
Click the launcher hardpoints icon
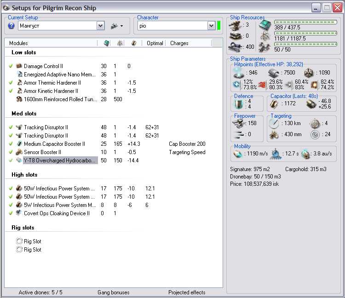pyautogui.click(x=235, y=36)
